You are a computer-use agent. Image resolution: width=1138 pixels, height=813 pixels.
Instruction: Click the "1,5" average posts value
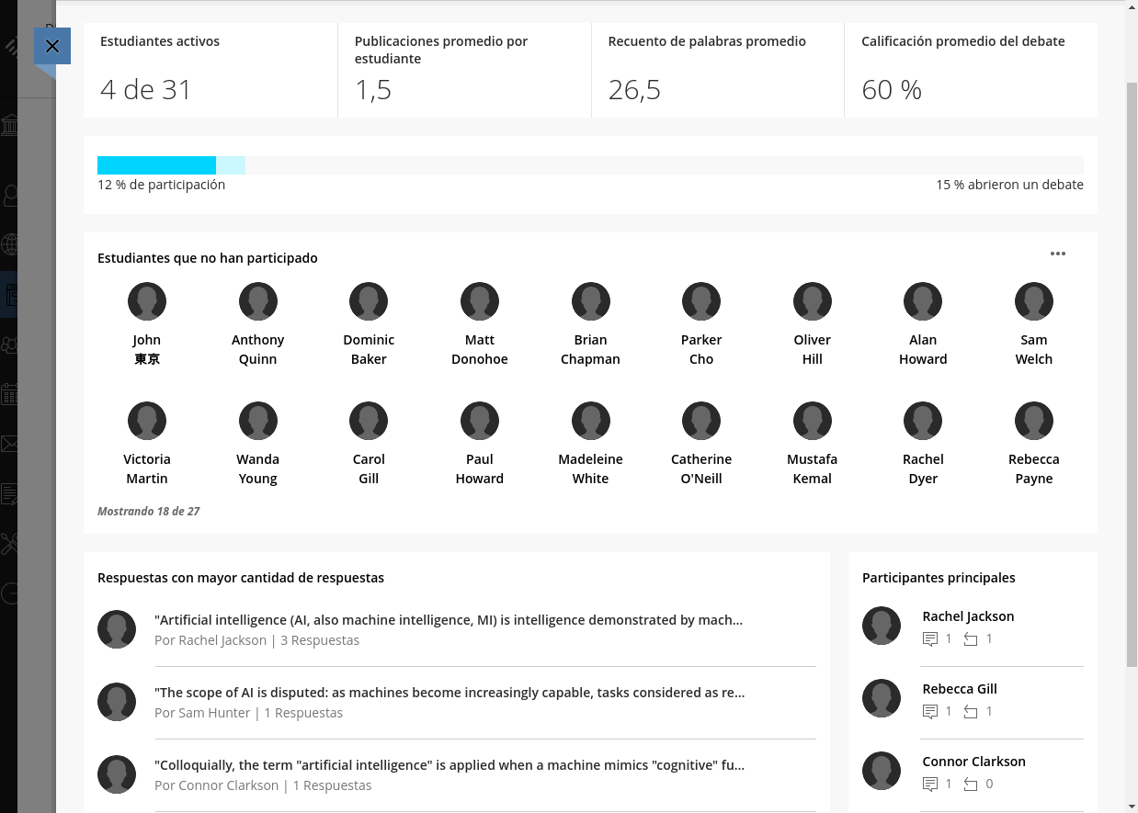pyautogui.click(x=373, y=89)
